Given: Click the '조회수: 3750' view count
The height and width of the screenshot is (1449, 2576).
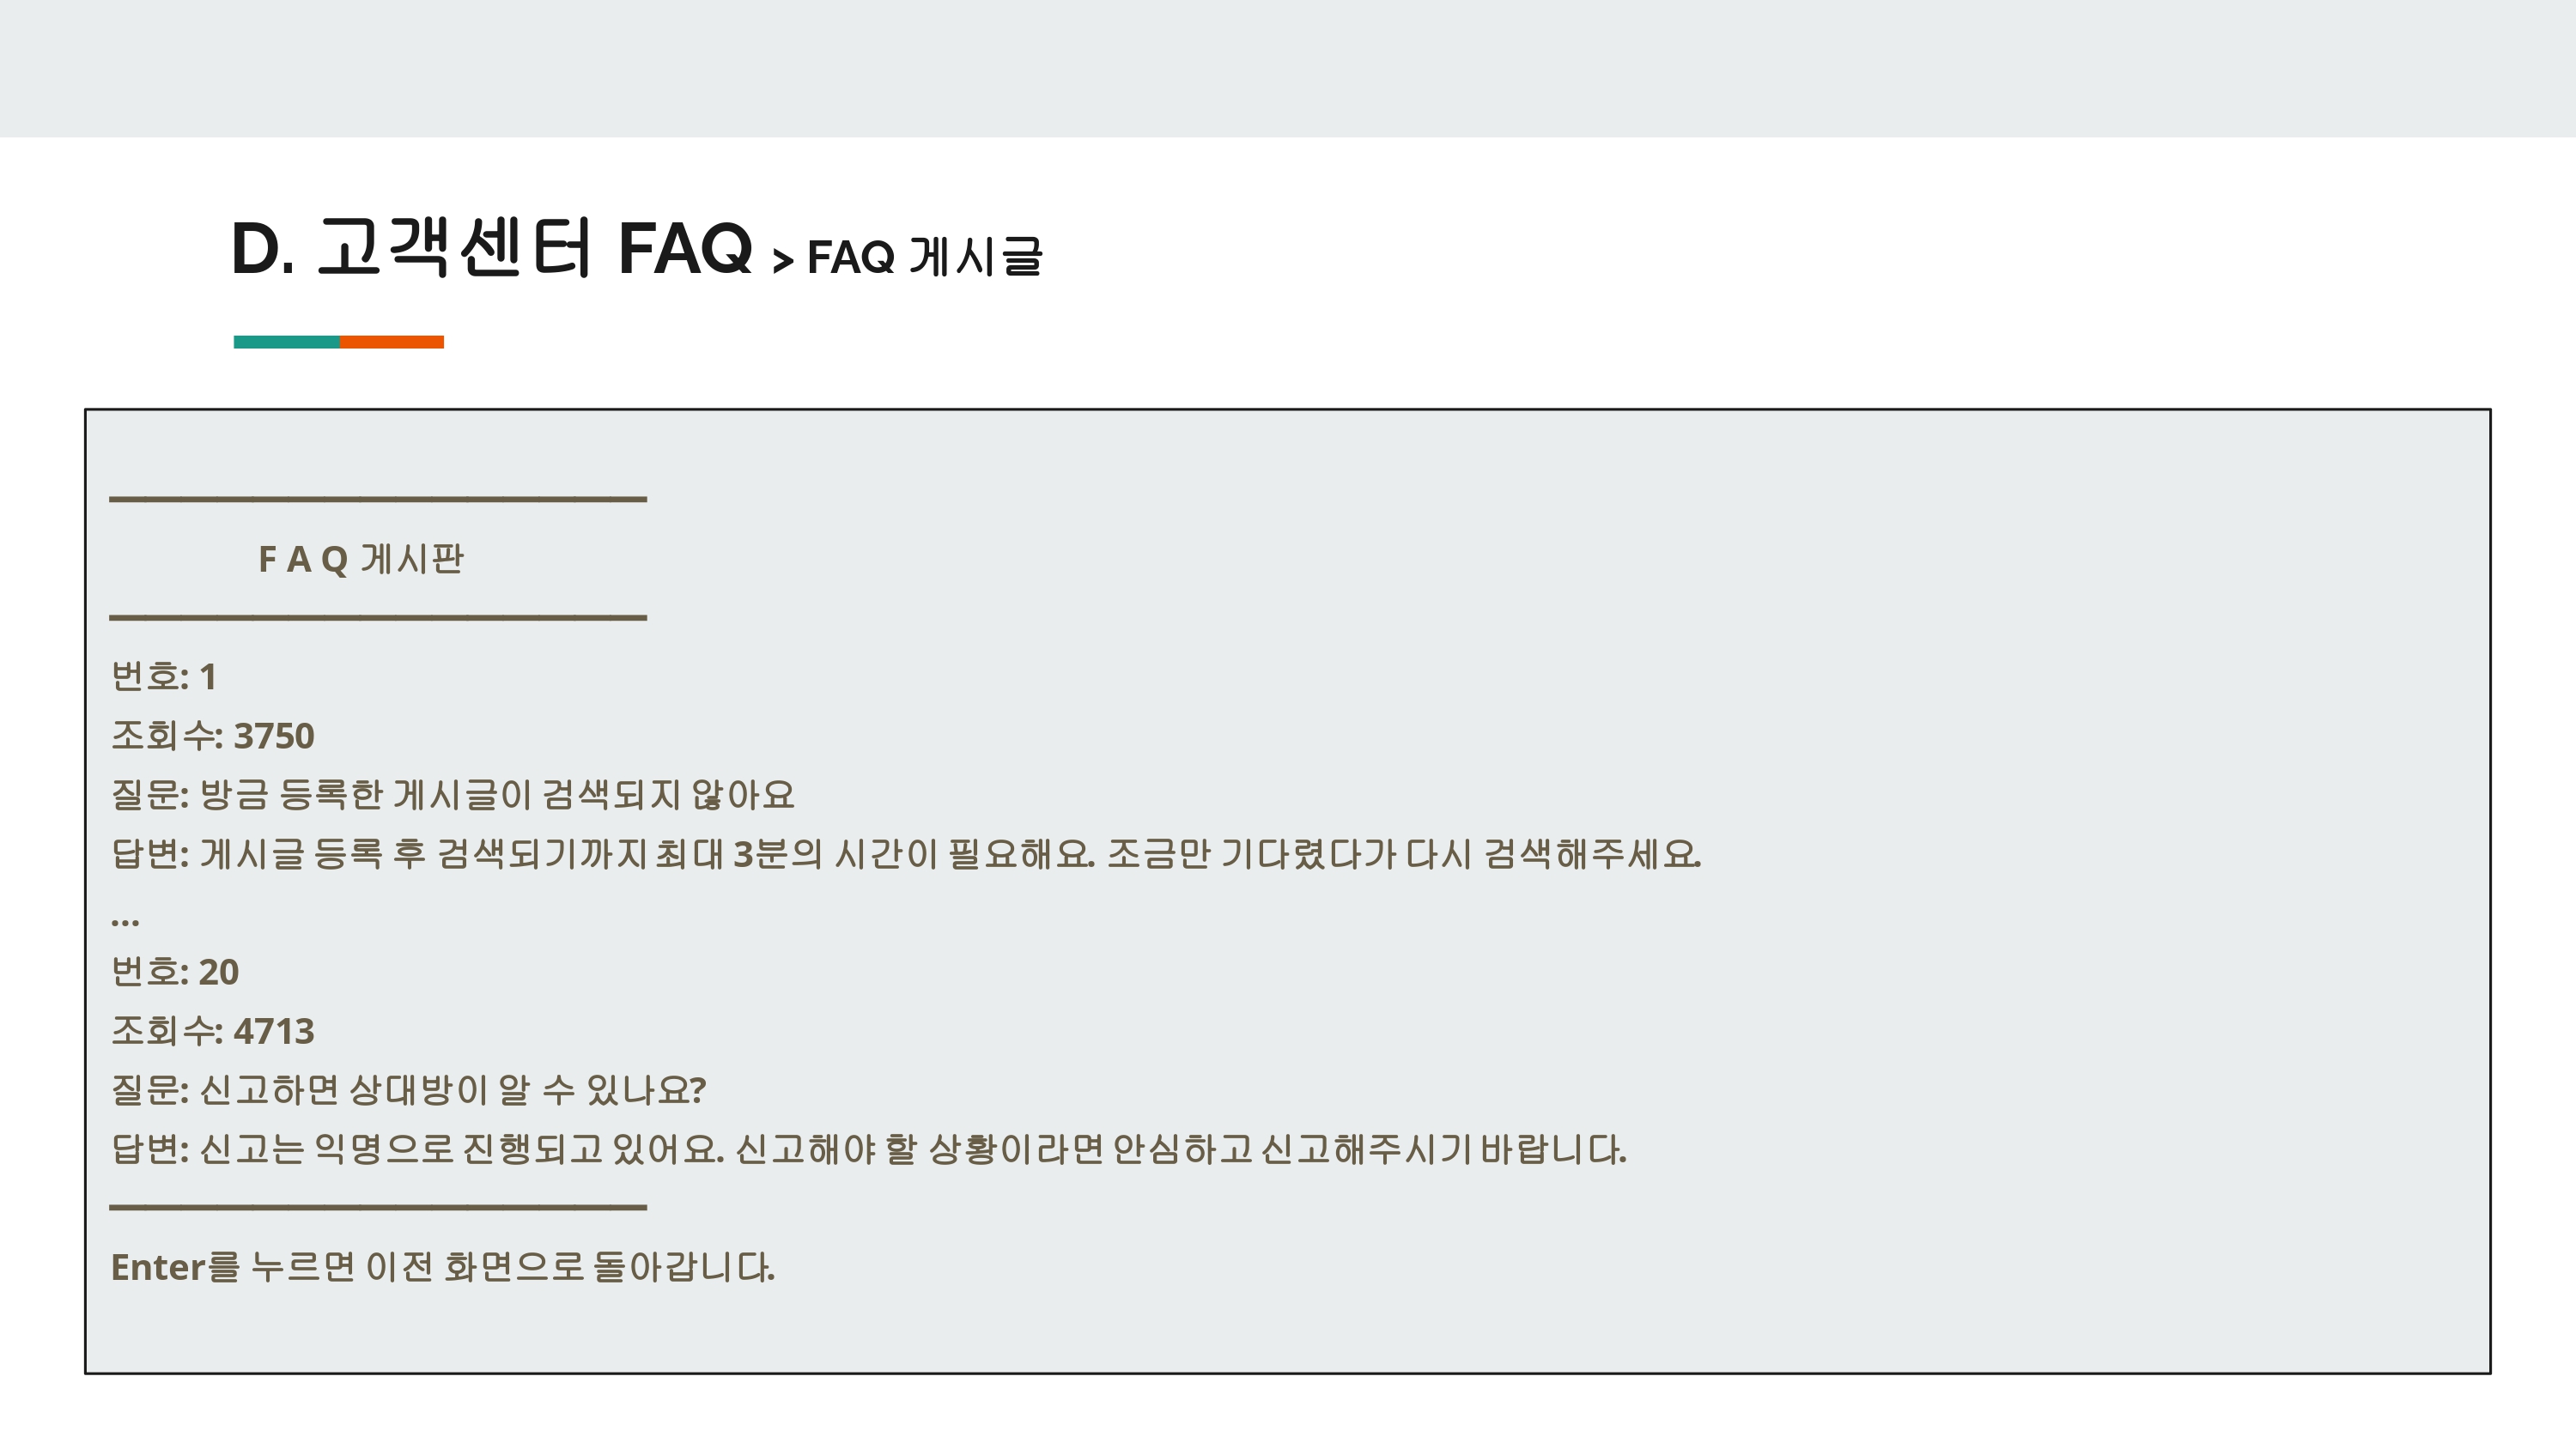Looking at the screenshot, I should tap(213, 736).
